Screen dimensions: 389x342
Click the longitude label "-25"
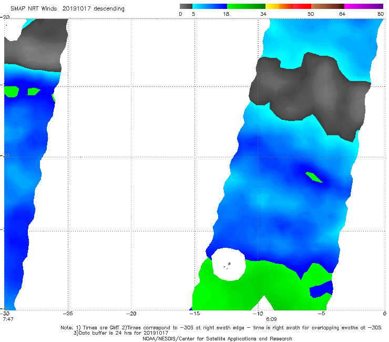click(x=68, y=314)
